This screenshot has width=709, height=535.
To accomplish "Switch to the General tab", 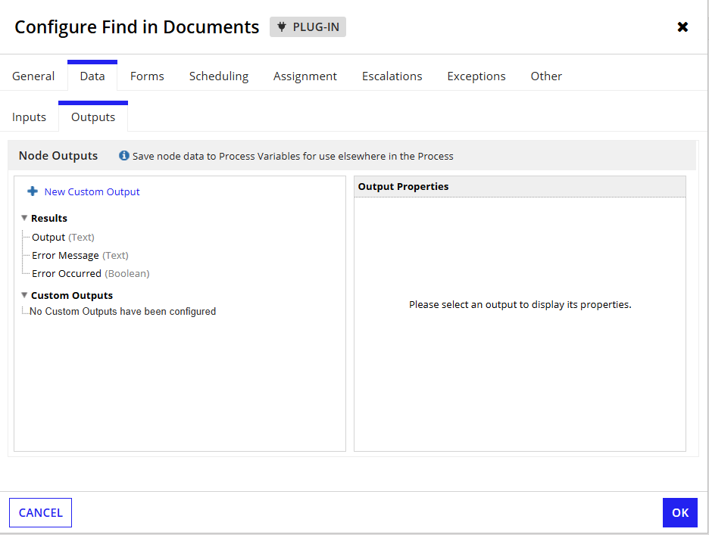I will tap(33, 76).
